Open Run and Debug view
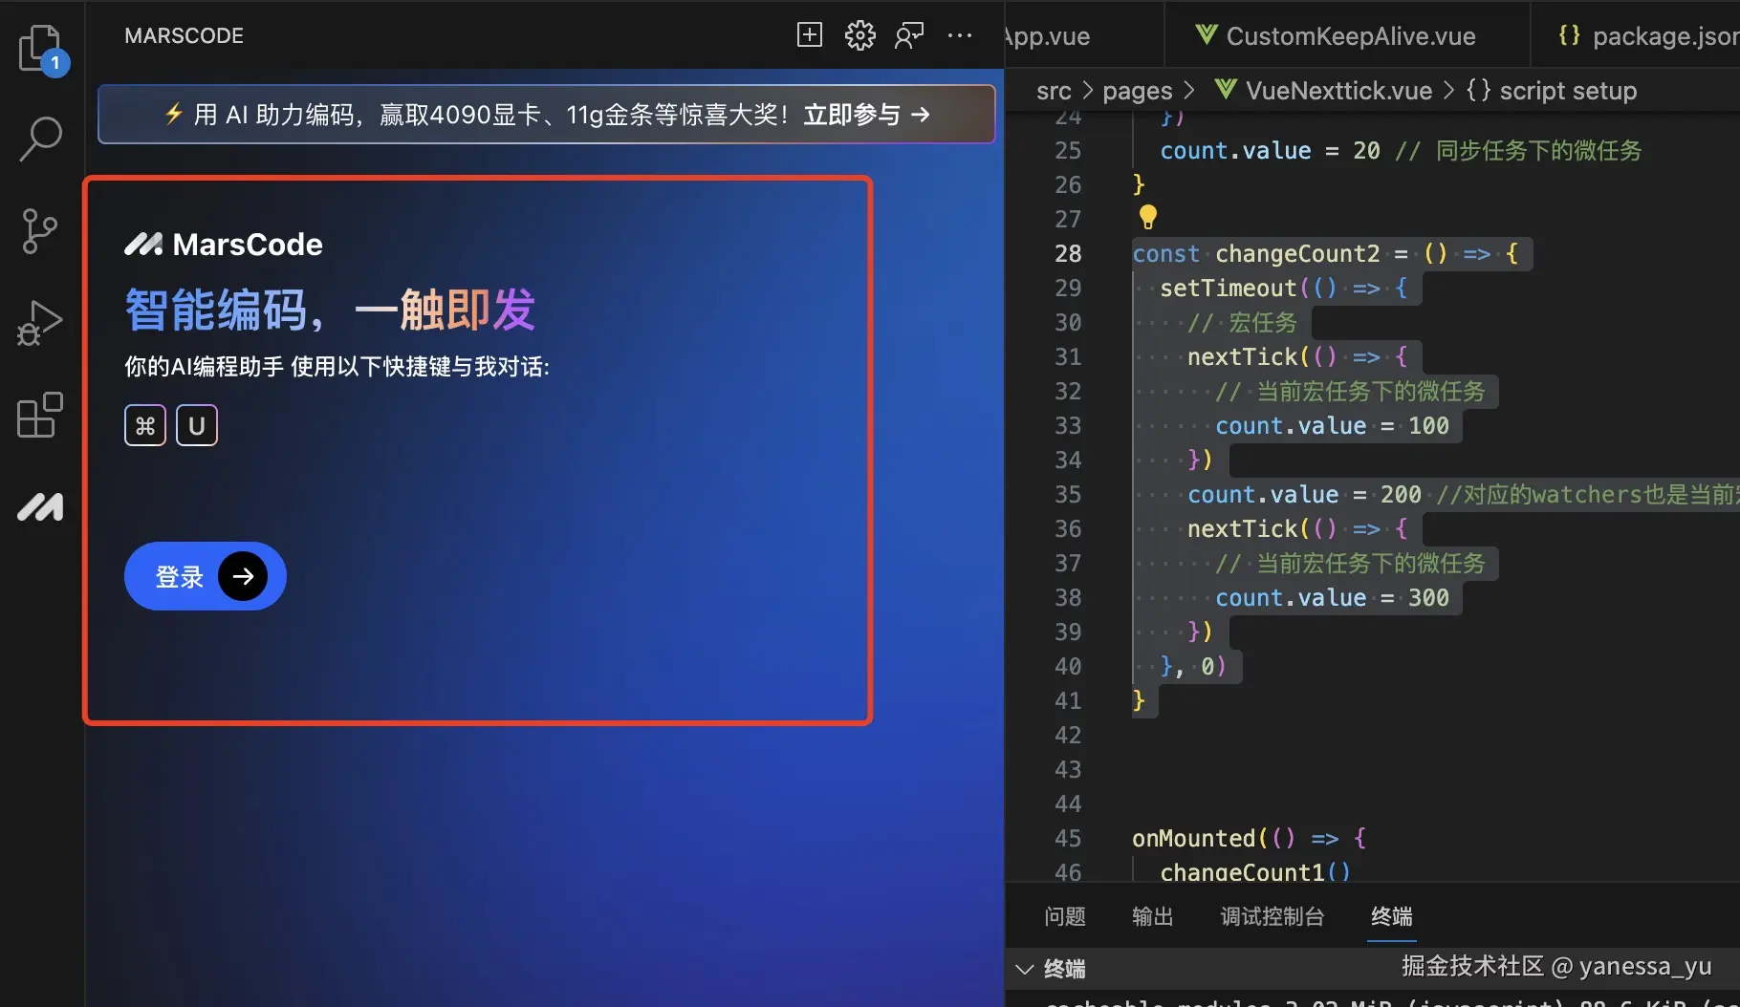This screenshot has height=1007, width=1740. point(40,324)
